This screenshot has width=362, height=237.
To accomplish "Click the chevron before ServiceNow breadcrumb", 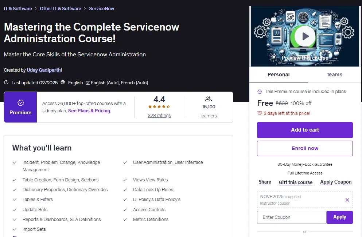I will pyautogui.click(x=85, y=8).
